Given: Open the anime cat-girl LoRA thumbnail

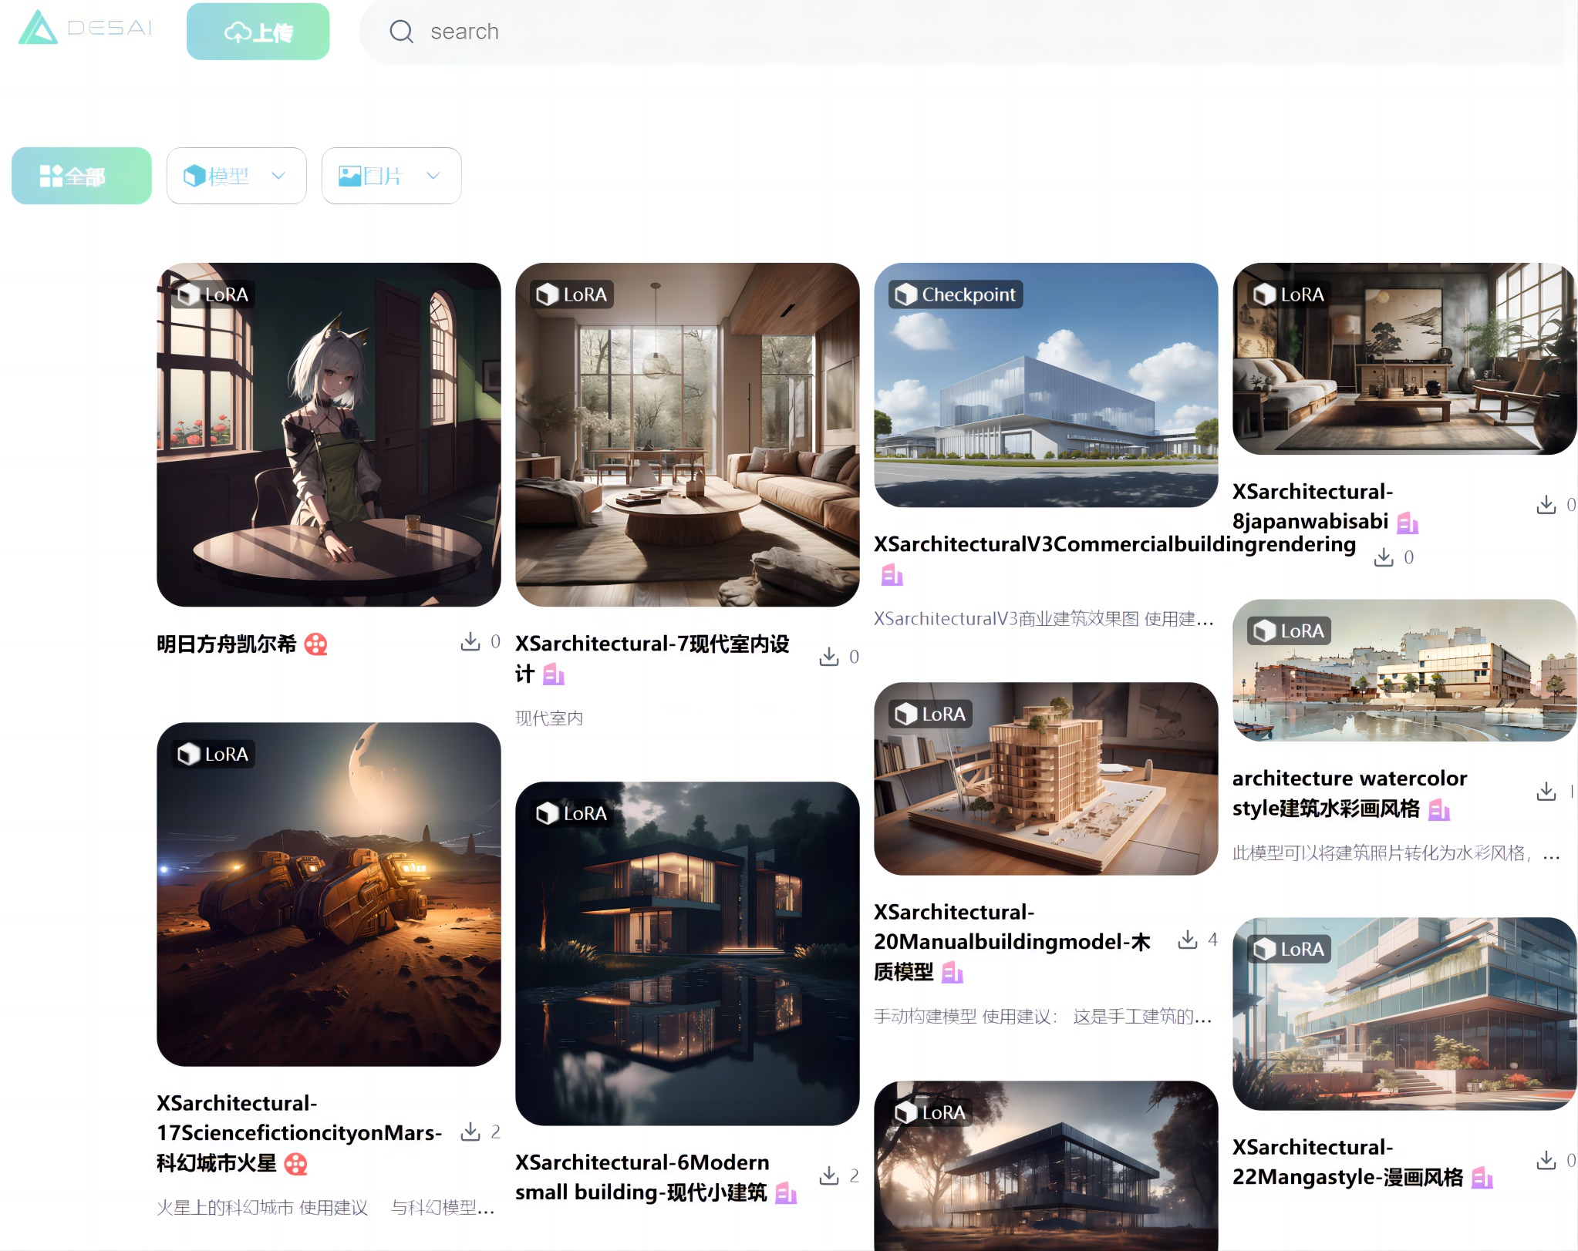Looking at the screenshot, I should 329,435.
